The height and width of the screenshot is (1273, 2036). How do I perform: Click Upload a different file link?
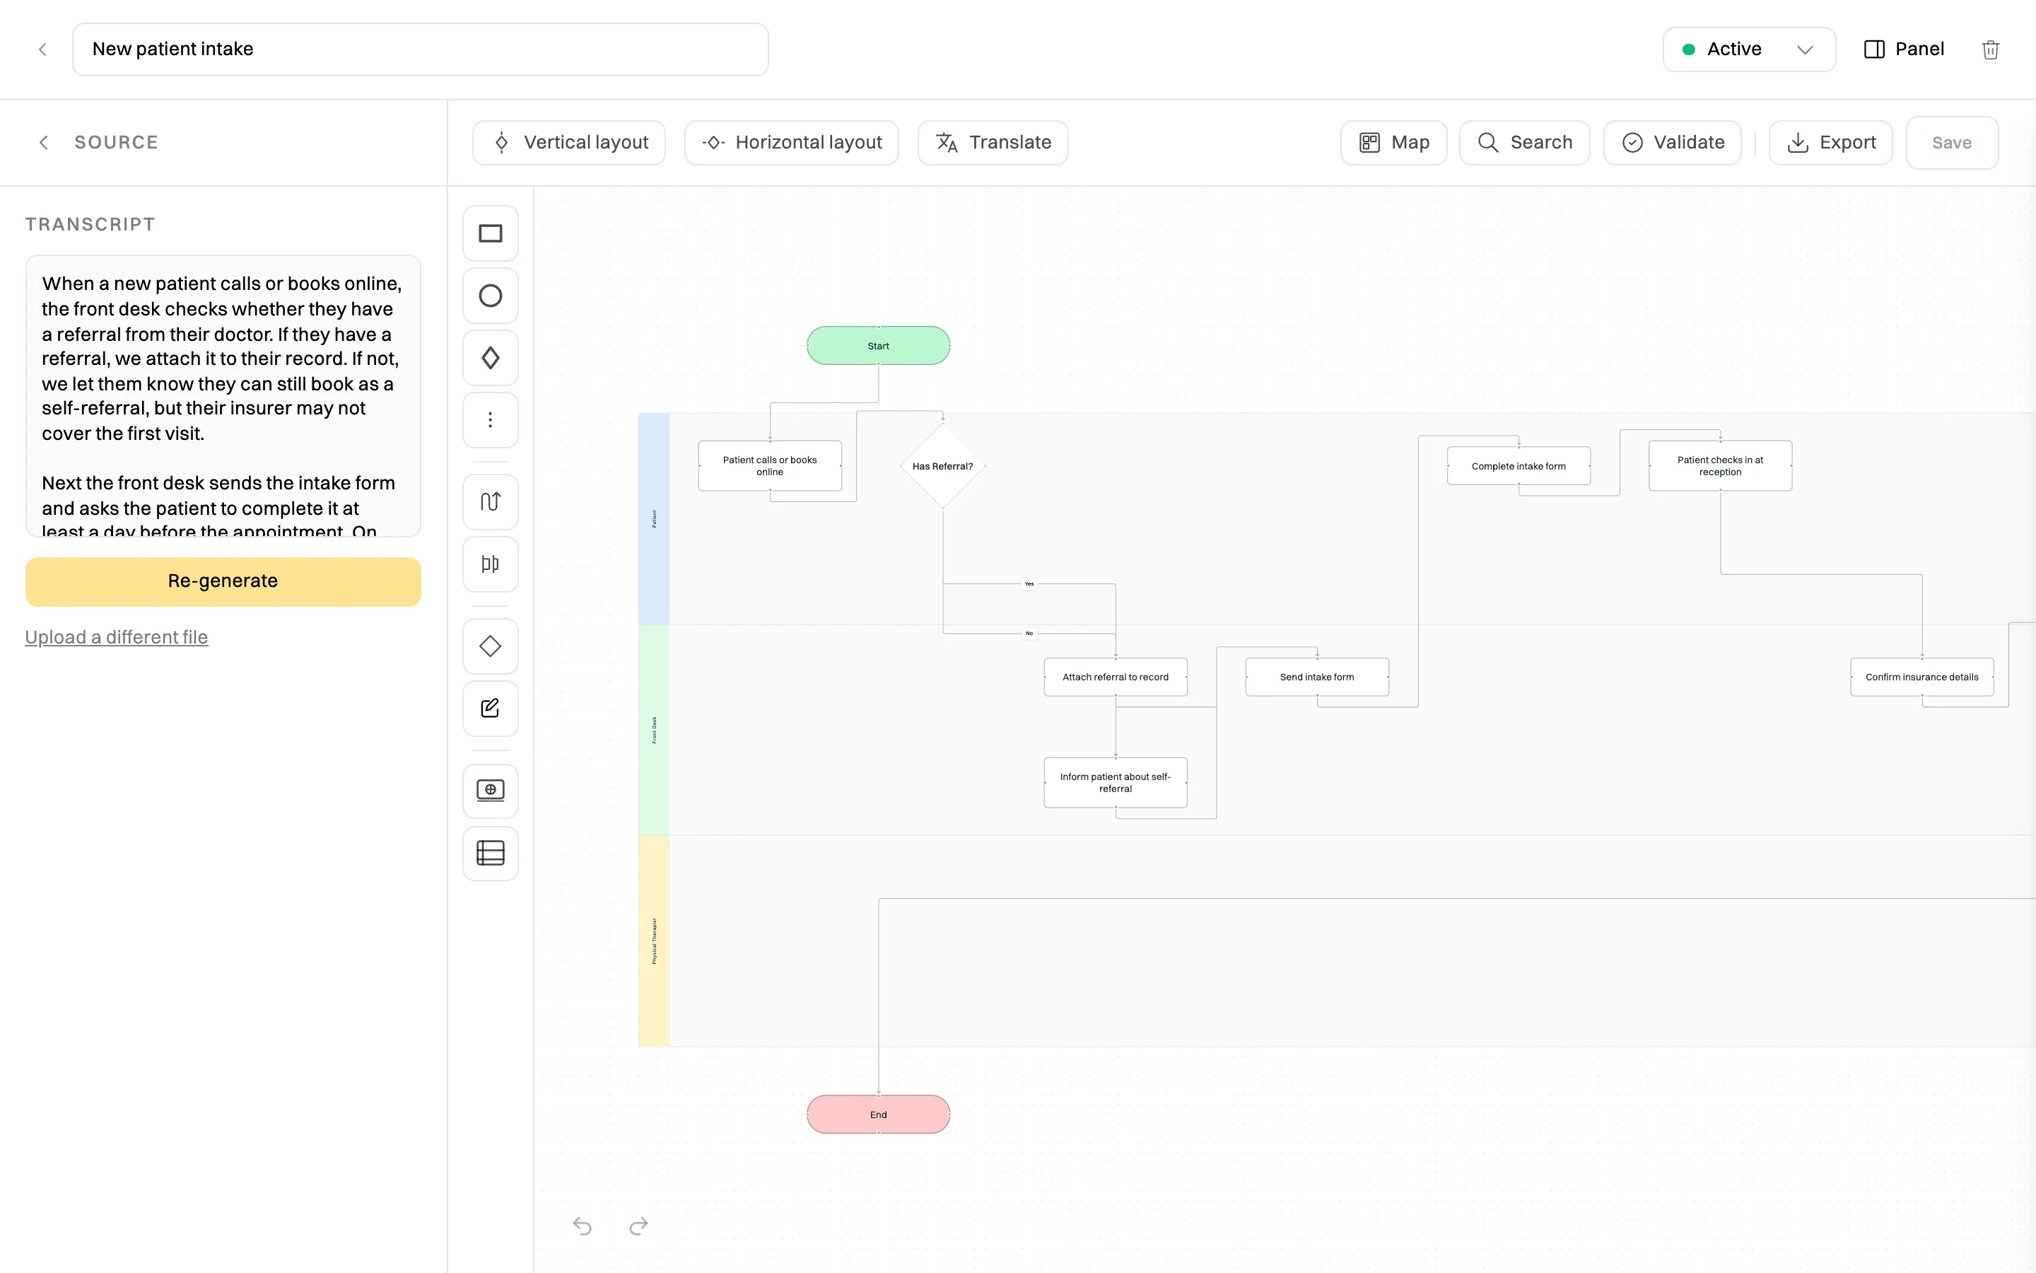[116, 637]
